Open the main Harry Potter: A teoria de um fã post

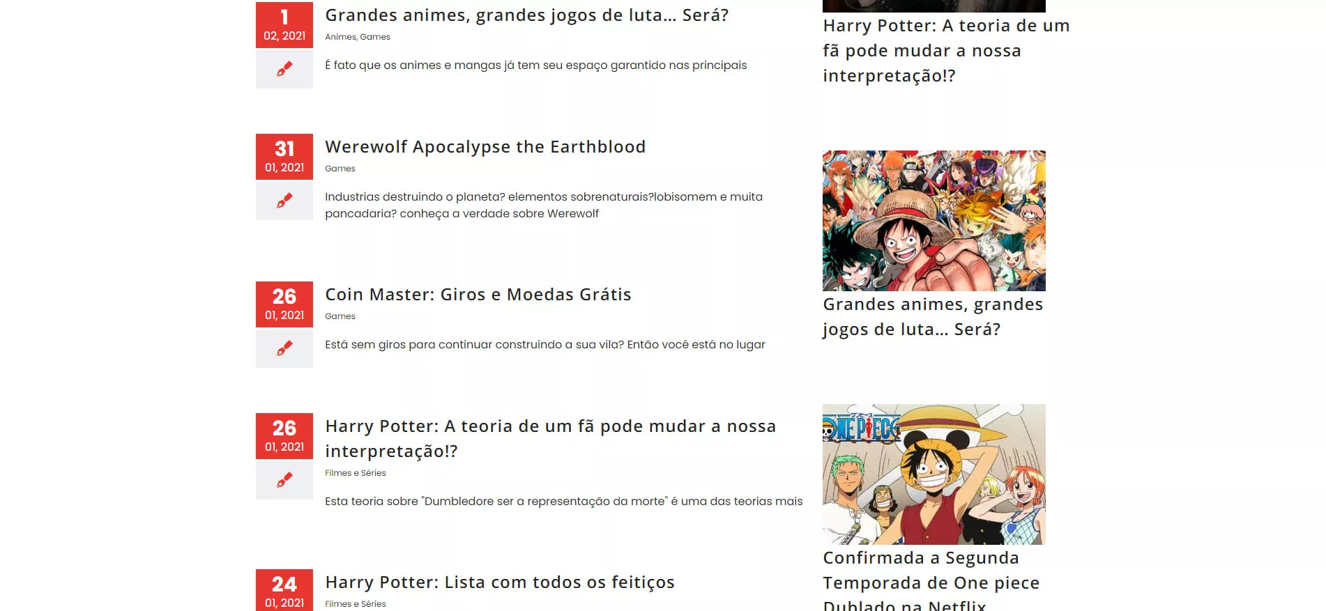[550, 439]
